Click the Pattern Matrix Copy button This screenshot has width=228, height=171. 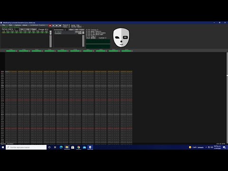pos(34,29)
